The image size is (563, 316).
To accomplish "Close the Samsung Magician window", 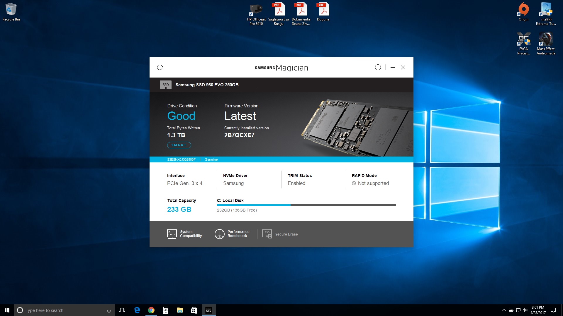I will (403, 67).
